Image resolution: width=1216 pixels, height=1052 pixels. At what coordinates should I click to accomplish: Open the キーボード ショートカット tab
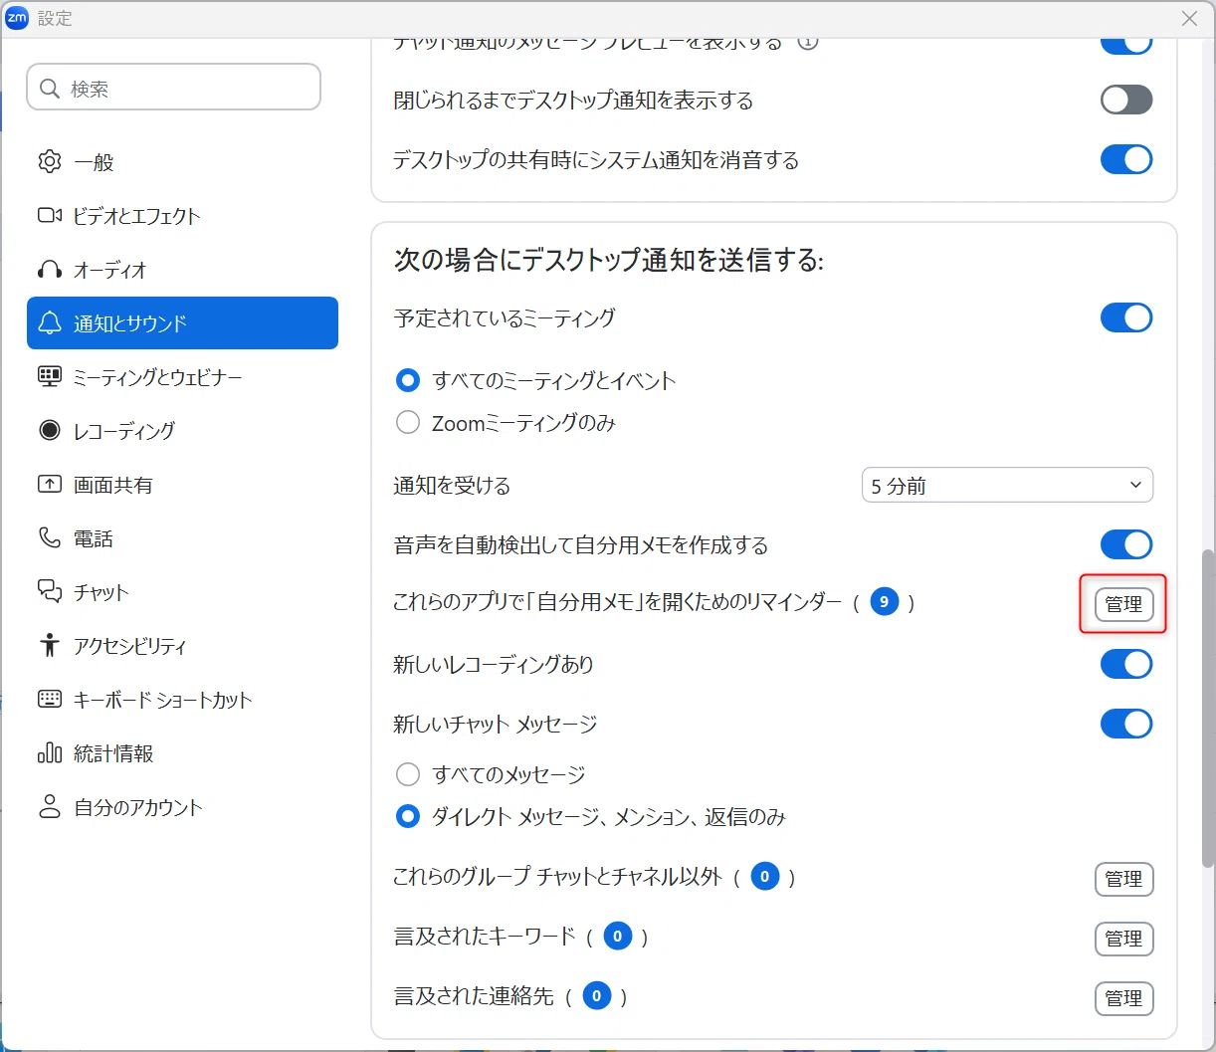182,700
